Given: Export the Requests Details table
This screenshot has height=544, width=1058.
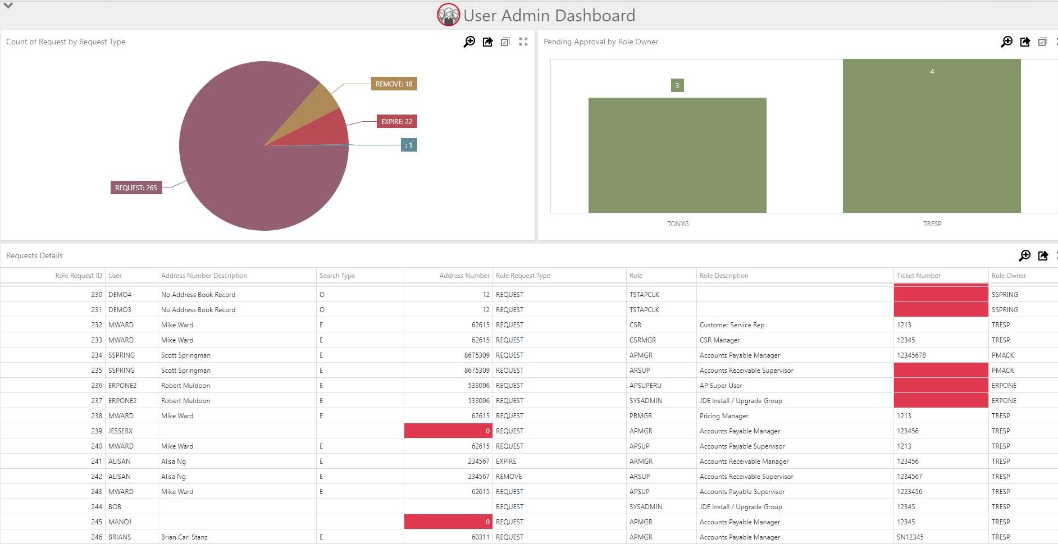Looking at the screenshot, I should click(1043, 255).
